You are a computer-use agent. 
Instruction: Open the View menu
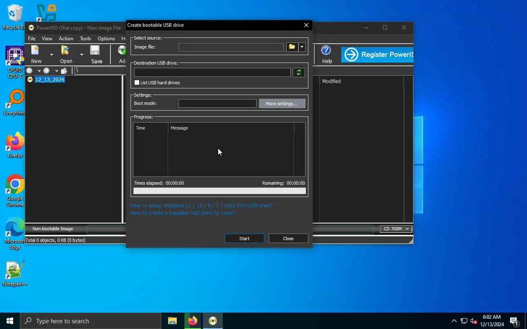[47, 38]
